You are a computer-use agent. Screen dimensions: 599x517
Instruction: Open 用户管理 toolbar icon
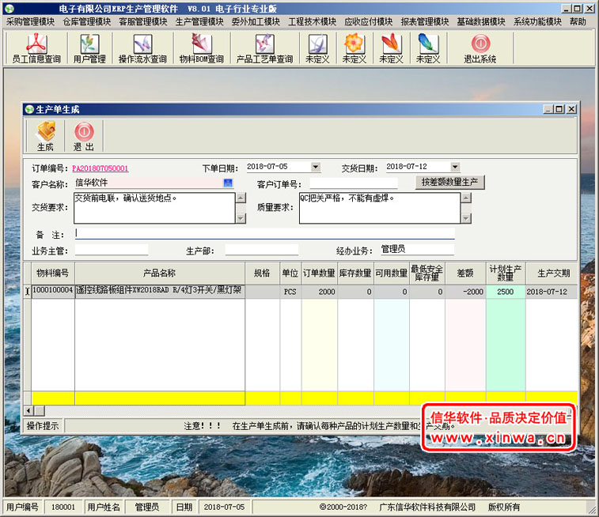click(89, 48)
